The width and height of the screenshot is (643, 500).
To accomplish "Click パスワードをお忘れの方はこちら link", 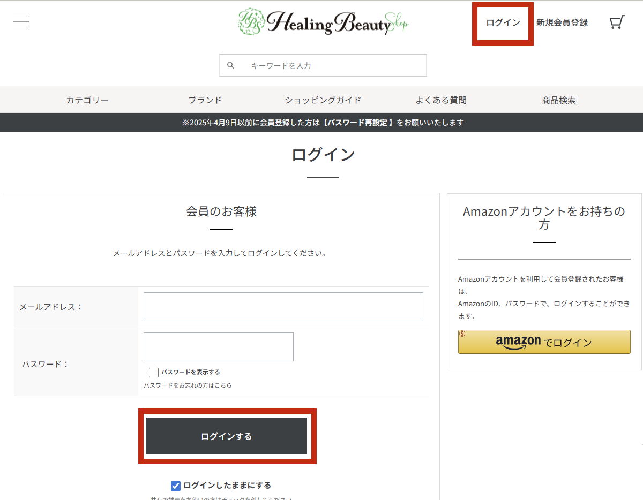I will [x=188, y=385].
